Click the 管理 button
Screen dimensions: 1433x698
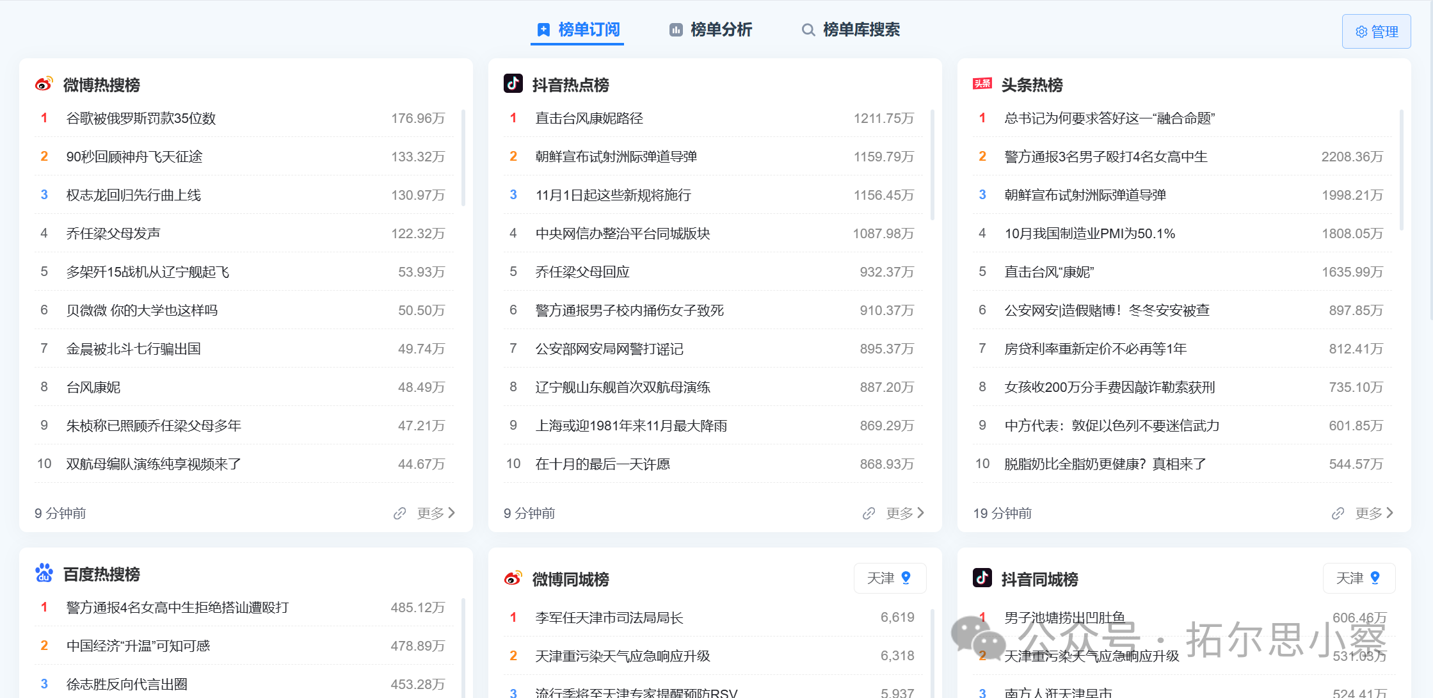point(1376,31)
